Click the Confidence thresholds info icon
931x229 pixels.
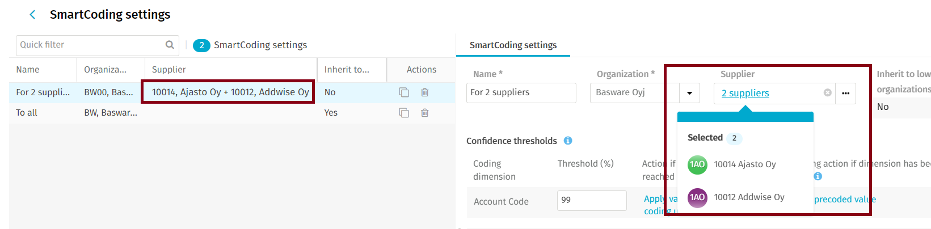(568, 141)
